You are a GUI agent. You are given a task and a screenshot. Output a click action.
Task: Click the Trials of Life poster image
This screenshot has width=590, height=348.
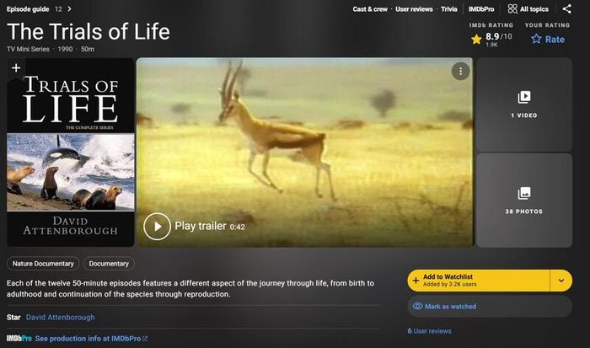(71, 153)
